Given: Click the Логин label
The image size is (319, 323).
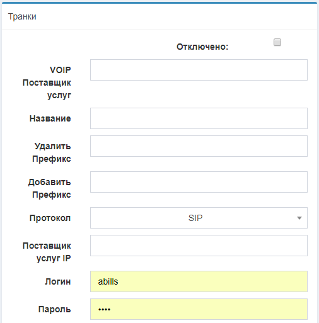Looking at the screenshot, I should tap(58, 281).
